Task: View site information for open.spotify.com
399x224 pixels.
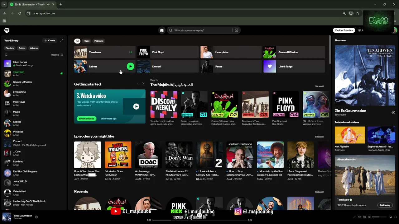Action: tap(29, 13)
